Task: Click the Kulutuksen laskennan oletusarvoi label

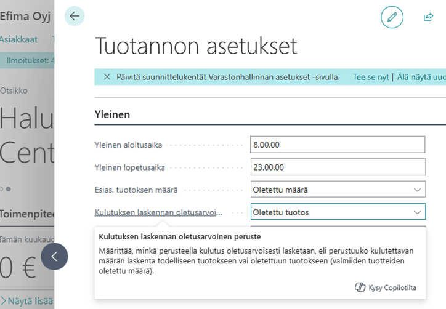Action: coord(158,212)
